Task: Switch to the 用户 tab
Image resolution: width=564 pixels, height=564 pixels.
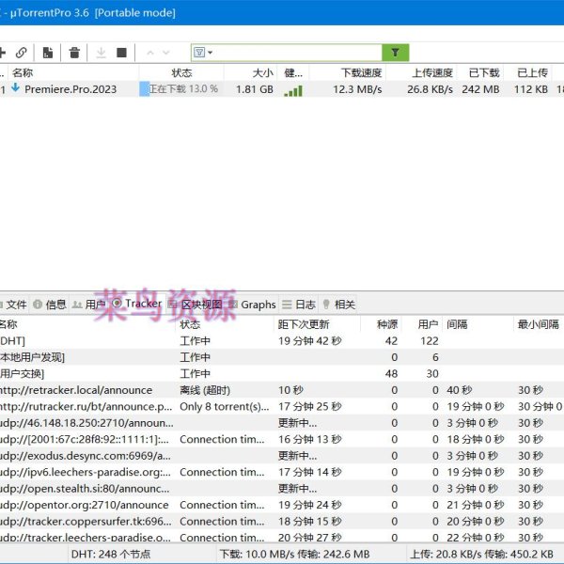Action: (x=88, y=305)
